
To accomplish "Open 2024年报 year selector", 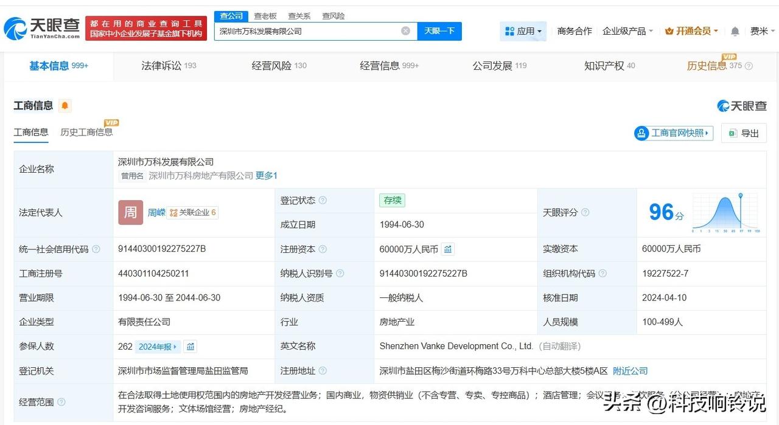I will [158, 347].
